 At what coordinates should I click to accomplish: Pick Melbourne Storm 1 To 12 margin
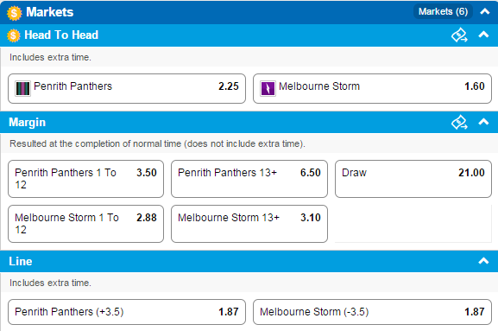(85, 224)
